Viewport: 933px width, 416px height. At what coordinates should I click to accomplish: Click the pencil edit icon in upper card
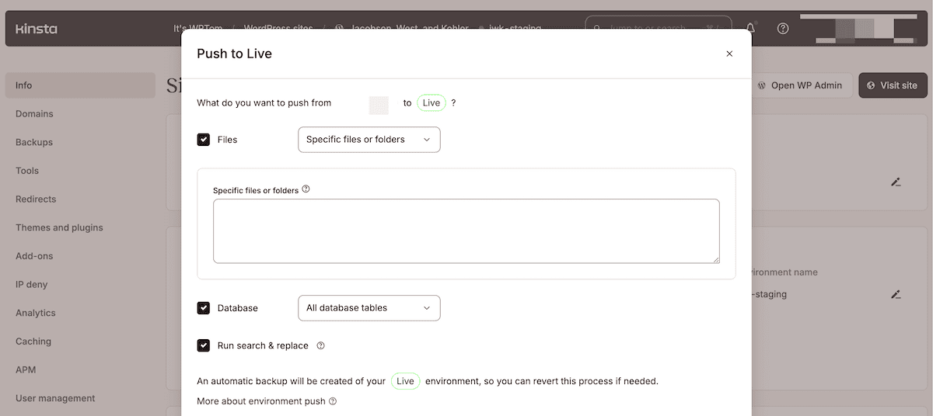pos(896,182)
